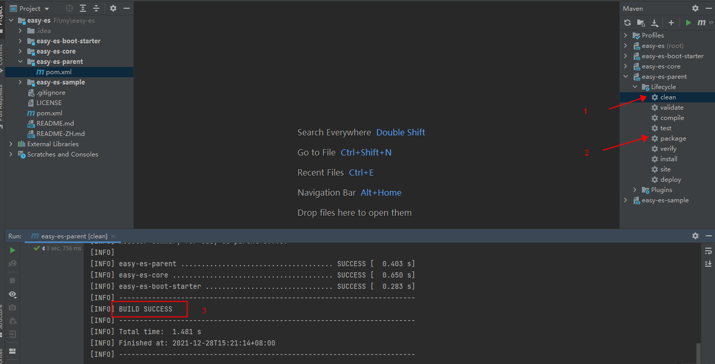Collapse Lifecycle node in Maven panel
Viewport: 715px width, 364px height.
pyautogui.click(x=635, y=87)
